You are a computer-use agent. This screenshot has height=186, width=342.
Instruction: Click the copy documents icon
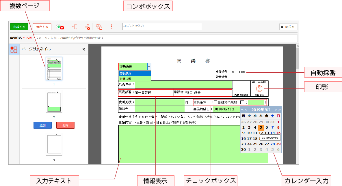point(99,27)
